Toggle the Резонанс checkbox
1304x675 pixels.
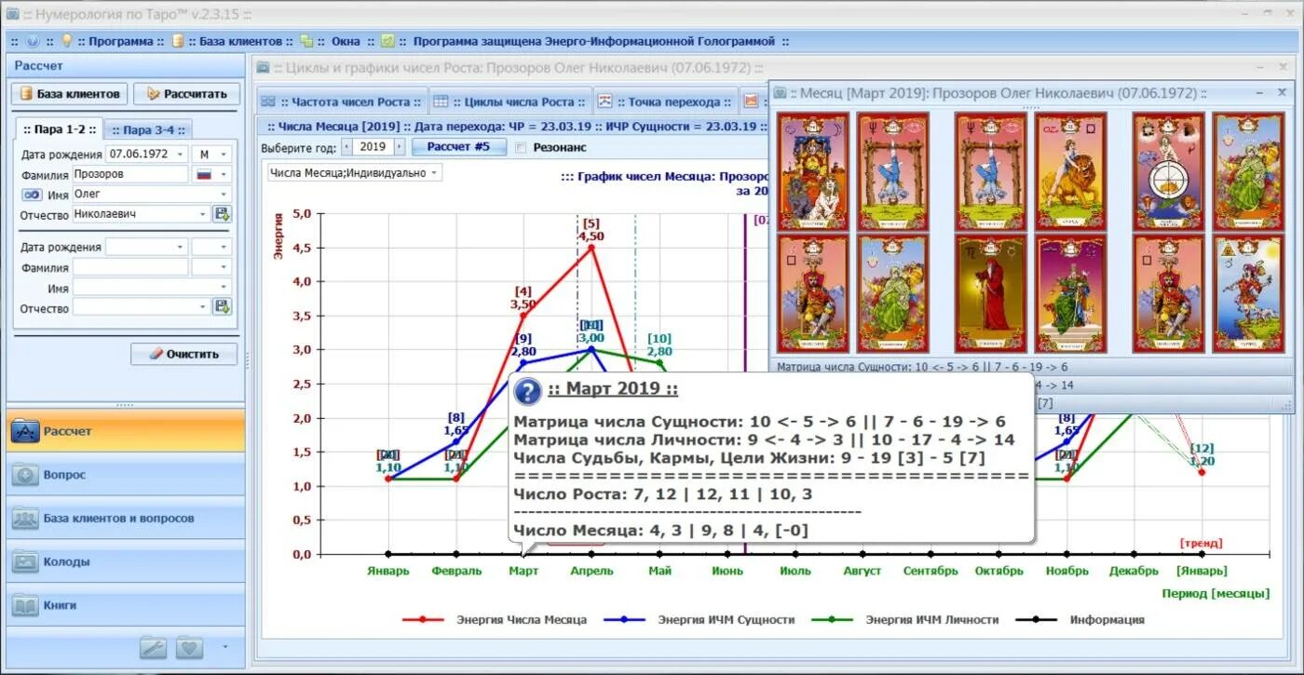(x=521, y=147)
